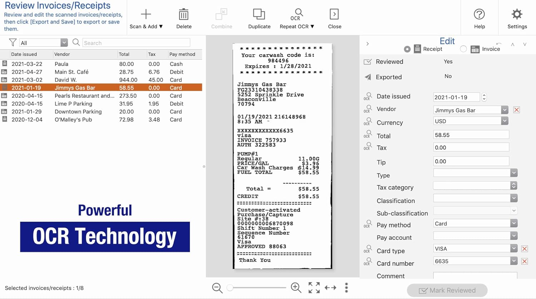536x299 pixels.
Task: Zoom in on the receipt preview
Action: (296, 287)
